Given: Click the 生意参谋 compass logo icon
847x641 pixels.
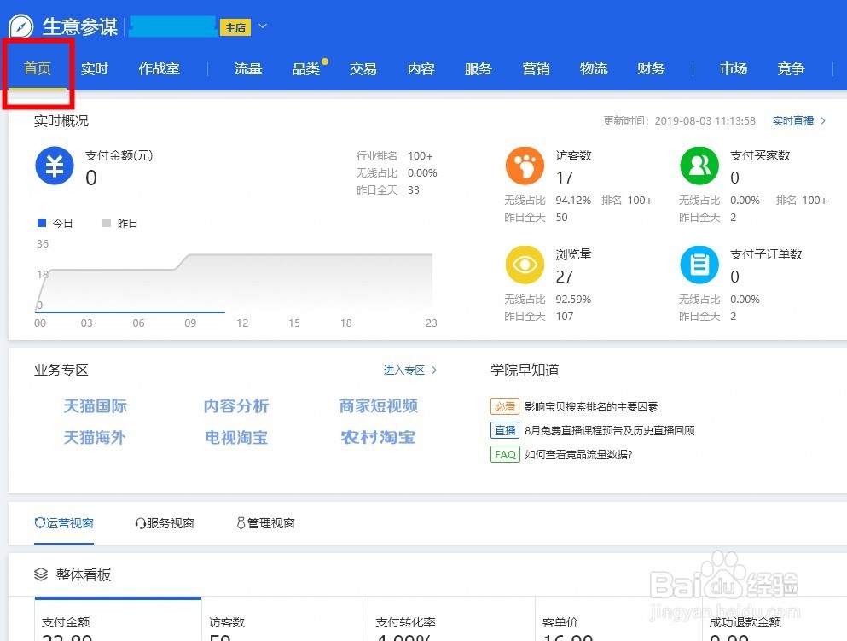Looking at the screenshot, I should pos(21,26).
